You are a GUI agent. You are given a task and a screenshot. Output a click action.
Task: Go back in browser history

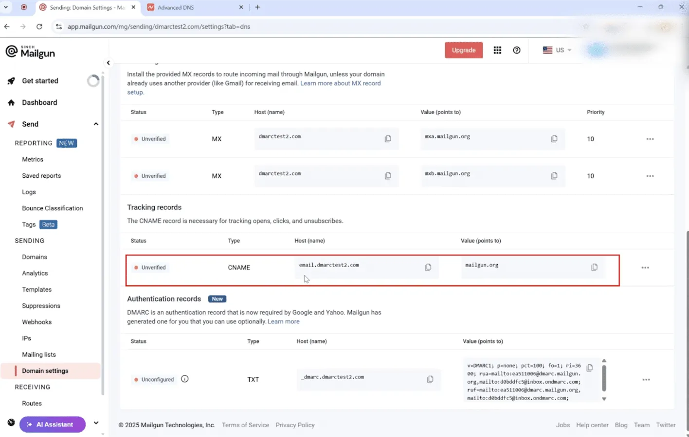(x=7, y=27)
